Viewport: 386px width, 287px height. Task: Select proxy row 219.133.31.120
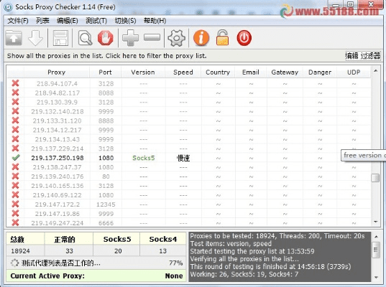tap(188, 121)
